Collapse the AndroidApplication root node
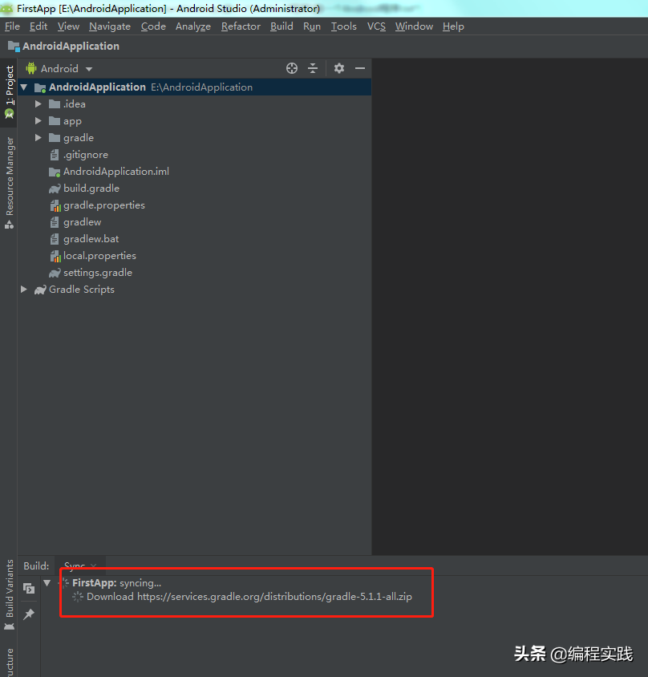The width and height of the screenshot is (648, 677). 24,87
